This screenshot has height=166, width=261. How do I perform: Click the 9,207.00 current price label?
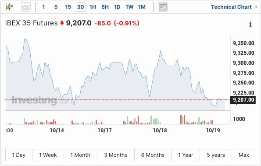243,100
